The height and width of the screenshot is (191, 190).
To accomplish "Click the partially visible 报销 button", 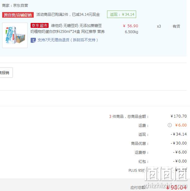I will point(6,73).
